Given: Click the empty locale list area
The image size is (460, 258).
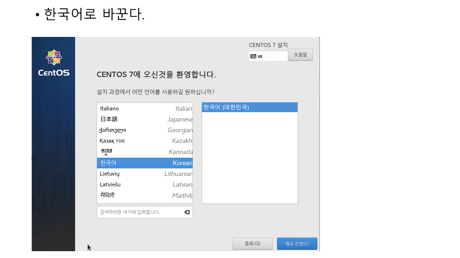Looking at the screenshot, I should click(x=249, y=158).
